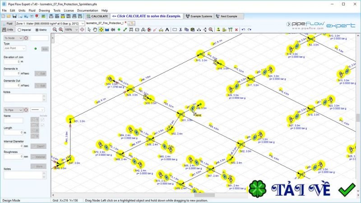Open the Drawing menu
The width and height of the screenshot is (361, 203).
[44, 10]
